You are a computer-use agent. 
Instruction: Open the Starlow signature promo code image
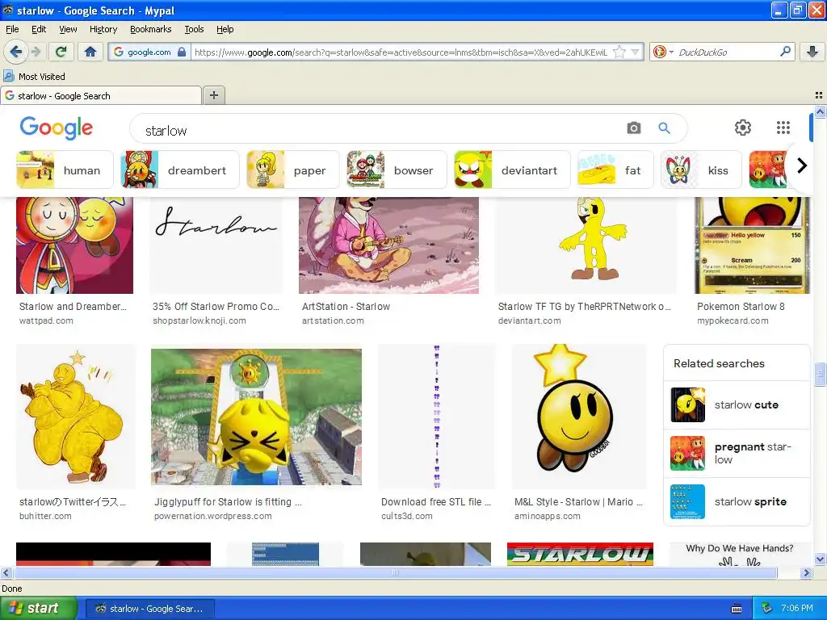pyautogui.click(x=216, y=245)
